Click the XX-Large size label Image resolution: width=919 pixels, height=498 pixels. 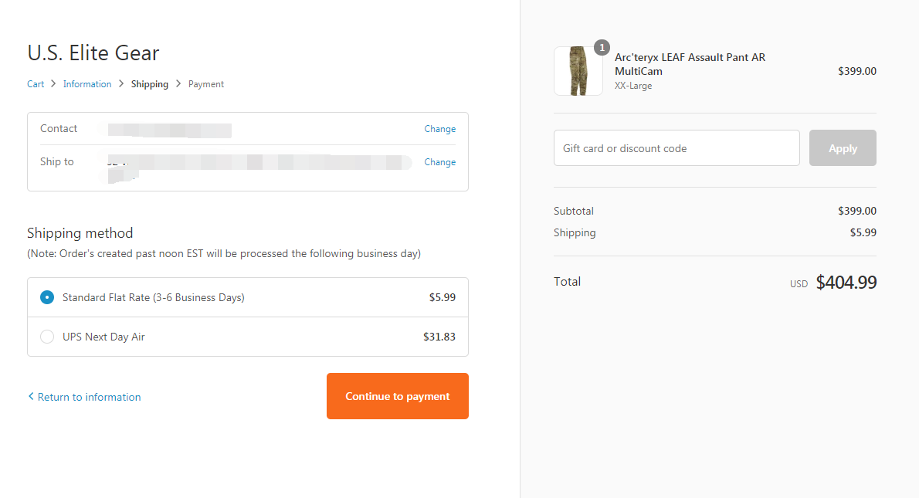(633, 86)
